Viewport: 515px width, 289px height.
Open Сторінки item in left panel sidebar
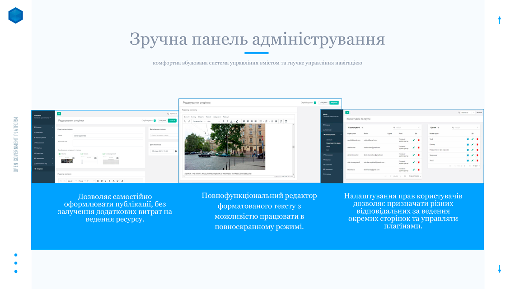(43, 169)
